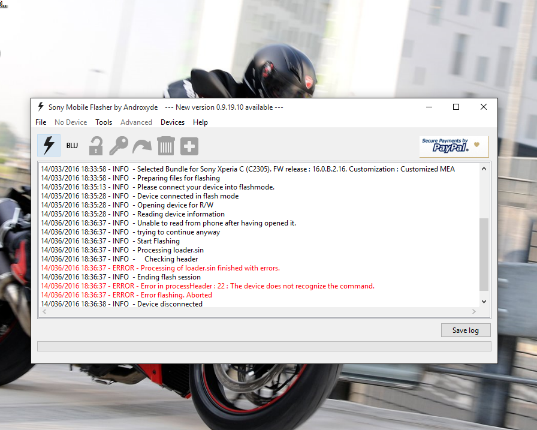Click the lightning bolt Flash device icon
This screenshot has height=430, width=537.
49,146
